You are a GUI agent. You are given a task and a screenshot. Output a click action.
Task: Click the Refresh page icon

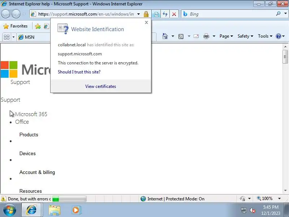point(165,14)
